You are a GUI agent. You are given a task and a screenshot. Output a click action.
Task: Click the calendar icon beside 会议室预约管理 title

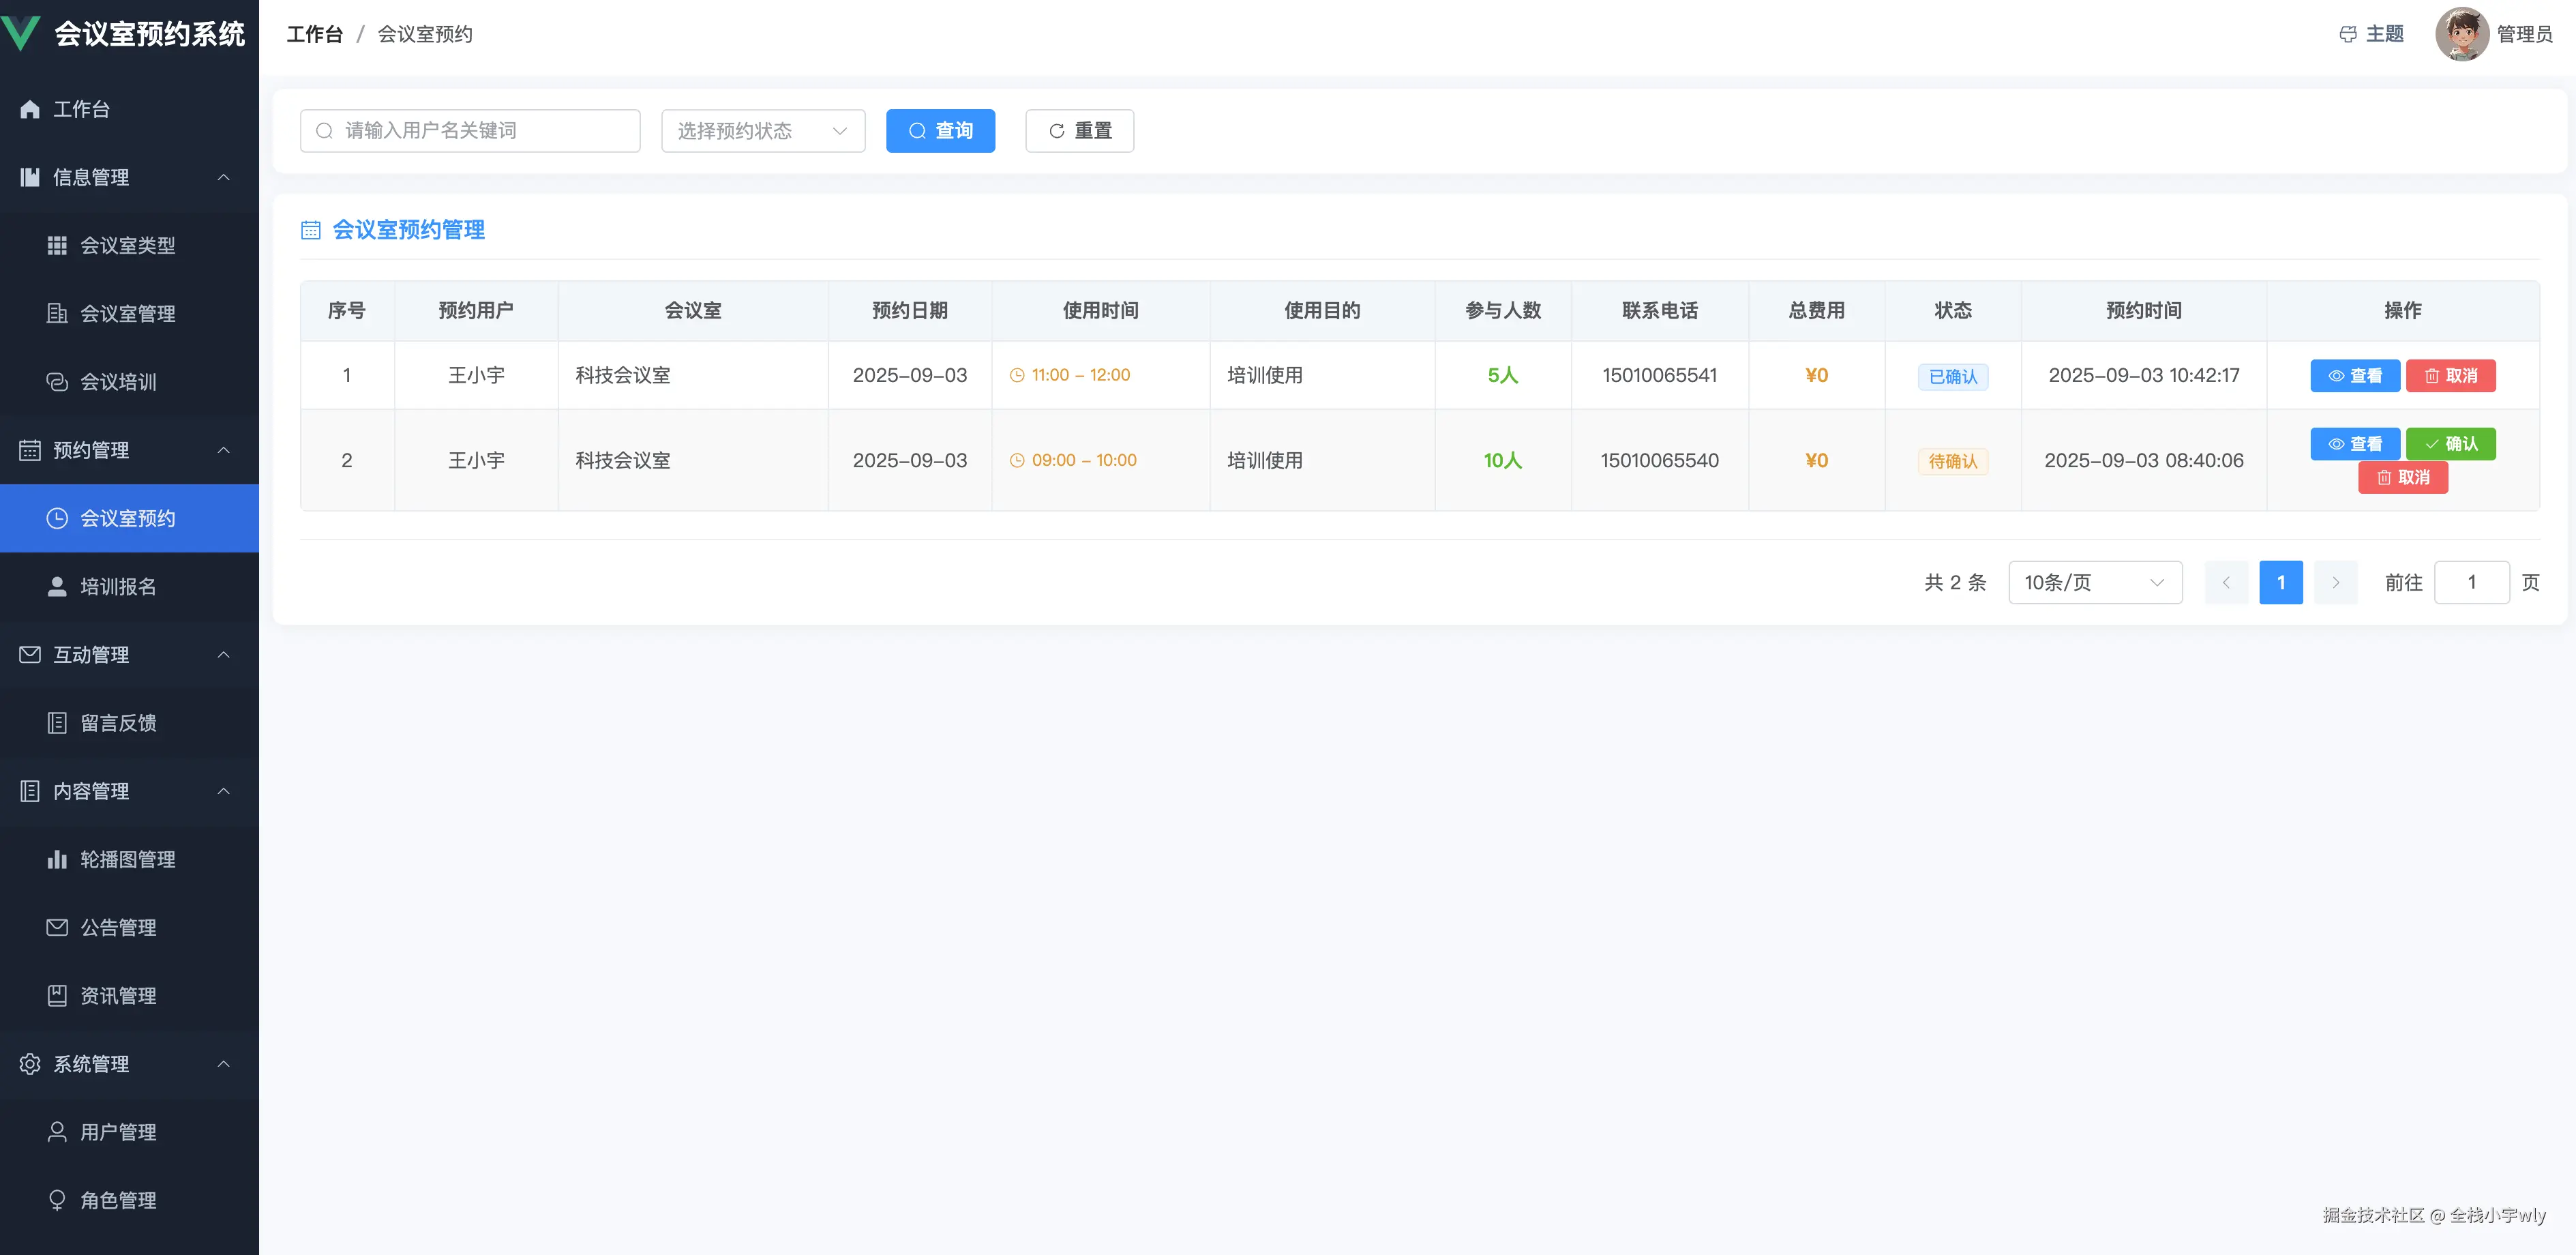click(311, 229)
